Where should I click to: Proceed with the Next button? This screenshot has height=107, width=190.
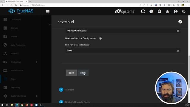83,73
